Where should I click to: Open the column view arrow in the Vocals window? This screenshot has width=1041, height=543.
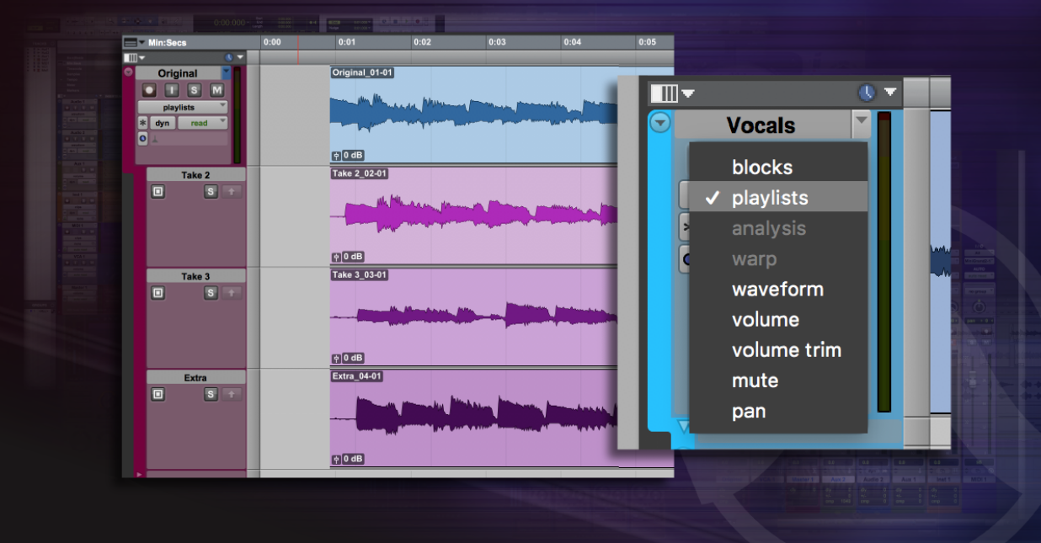pyautogui.click(x=688, y=93)
